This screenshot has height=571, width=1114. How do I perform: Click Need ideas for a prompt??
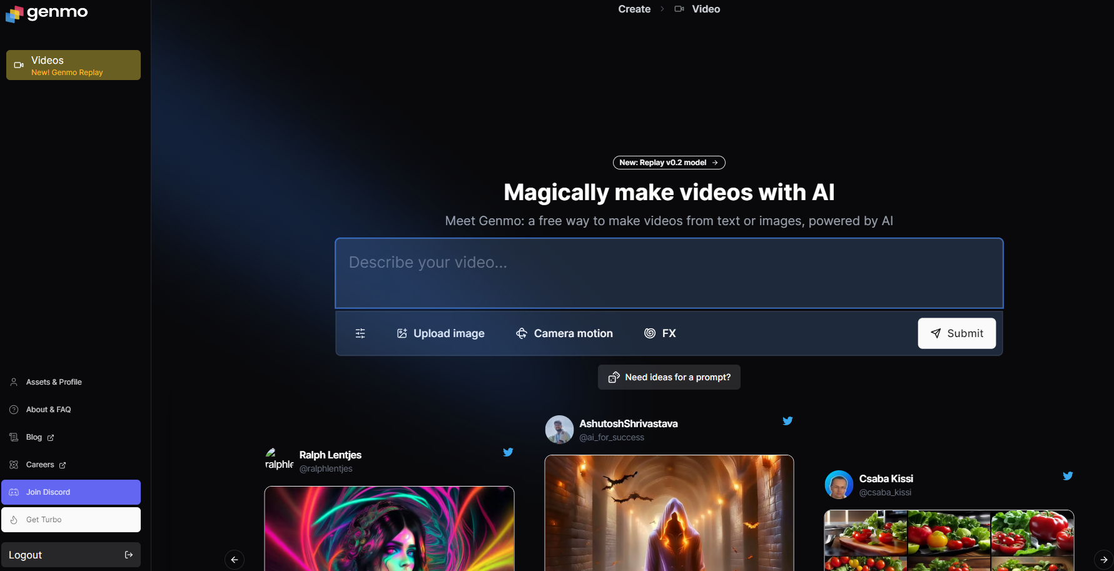click(x=669, y=377)
